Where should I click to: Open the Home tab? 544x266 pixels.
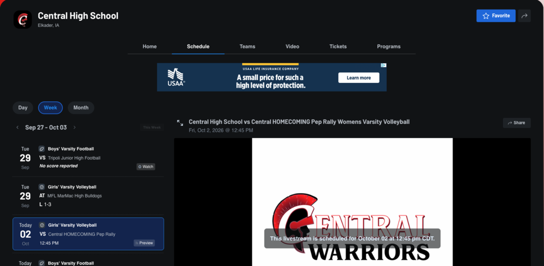click(x=149, y=47)
